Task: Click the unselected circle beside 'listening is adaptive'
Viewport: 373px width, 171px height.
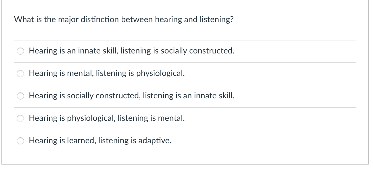Action: (x=20, y=141)
